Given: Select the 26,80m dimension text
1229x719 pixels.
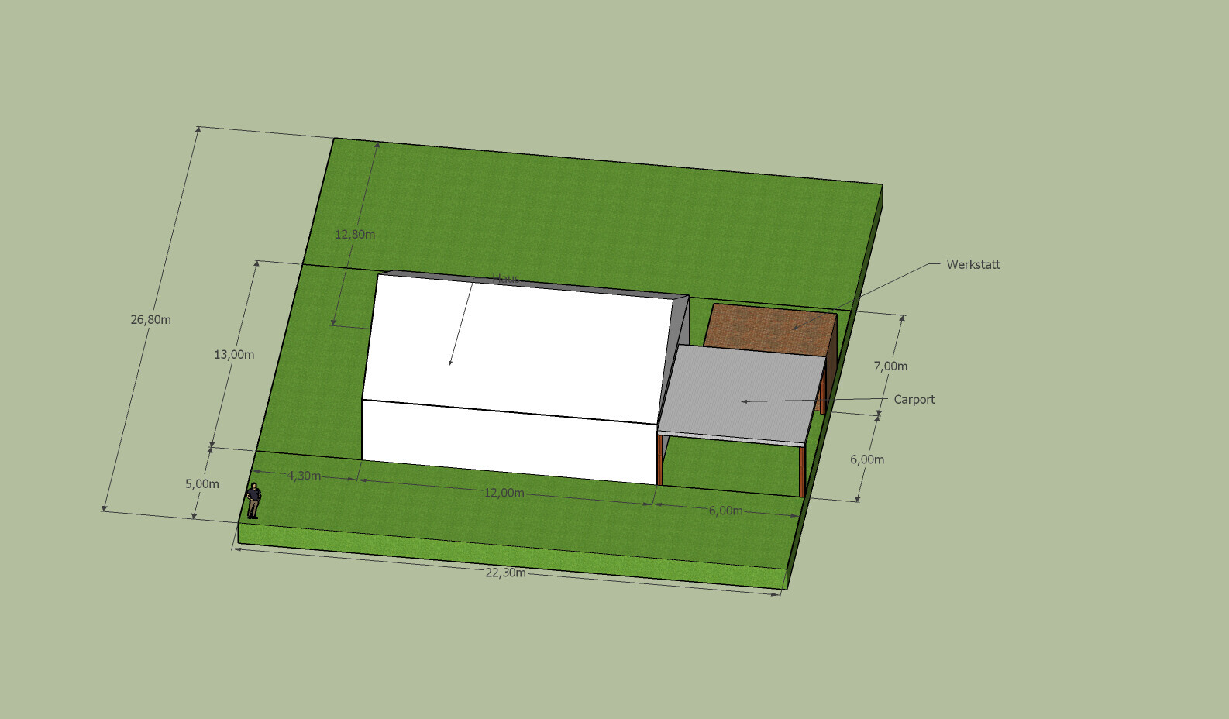Looking at the screenshot, I should pyautogui.click(x=150, y=320).
